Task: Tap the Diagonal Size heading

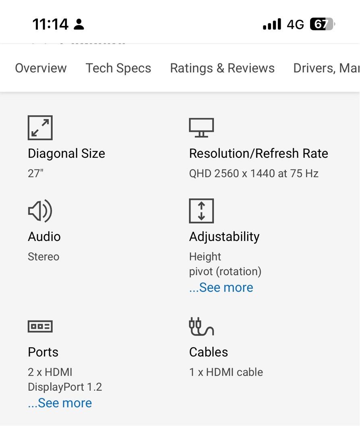Action: [x=66, y=153]
